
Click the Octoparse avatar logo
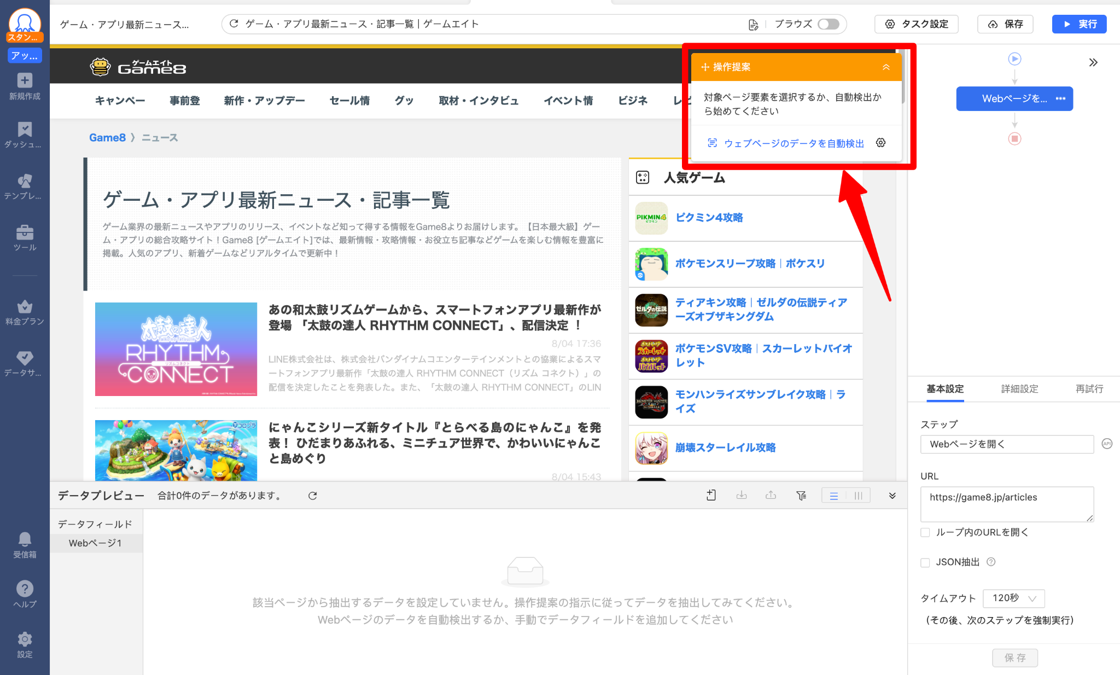(x=25, y=24)
